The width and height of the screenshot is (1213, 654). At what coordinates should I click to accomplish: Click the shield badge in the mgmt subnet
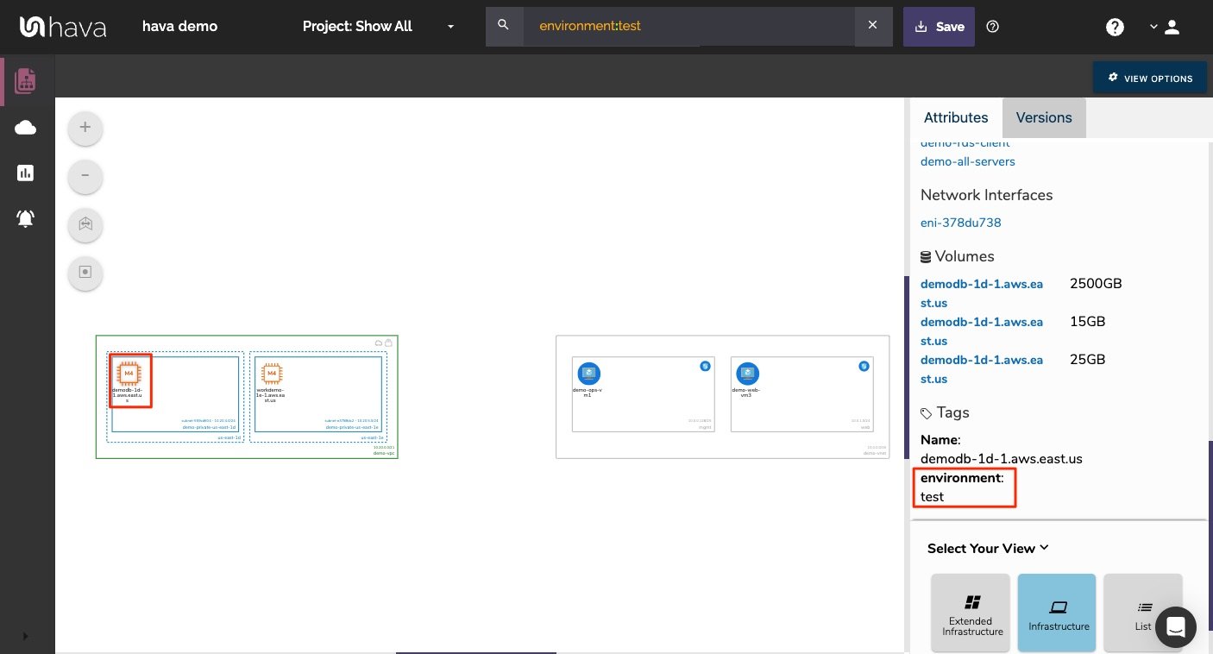706,367
